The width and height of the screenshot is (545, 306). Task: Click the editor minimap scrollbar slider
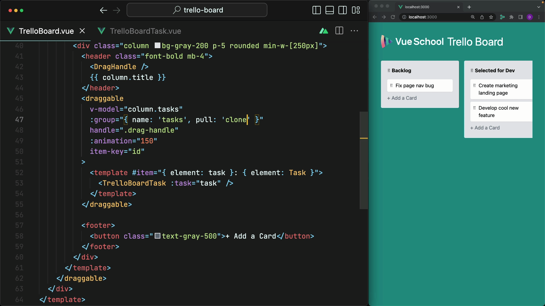pos(364,160)
